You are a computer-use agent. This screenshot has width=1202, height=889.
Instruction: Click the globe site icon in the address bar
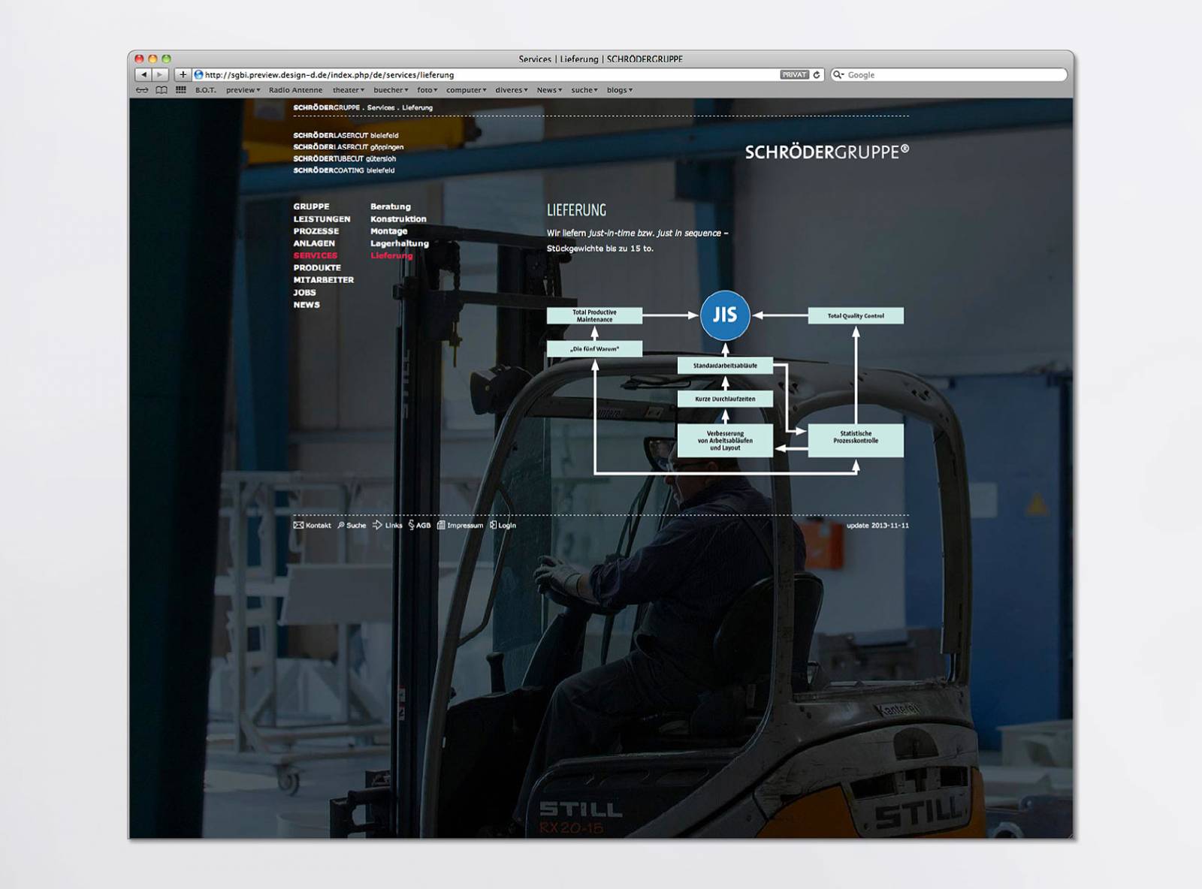tap(199, 75)
